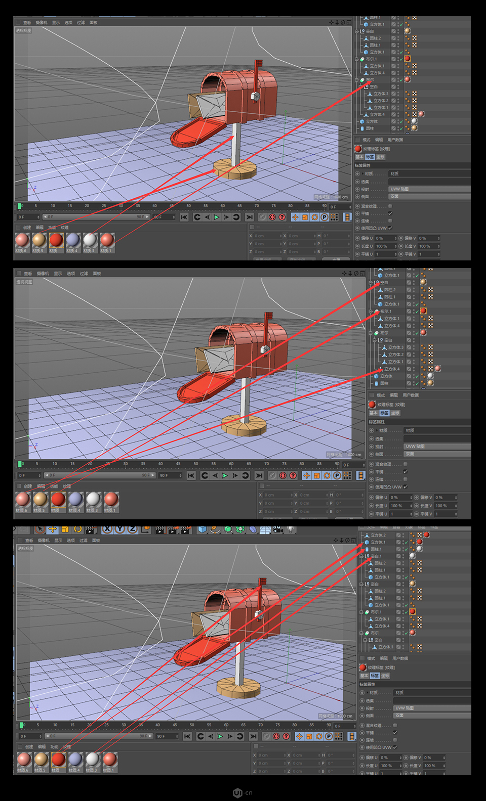Click the filmstrip icon beside the top timeline
Viewport: 486px width, 801px height.
point(347,217)
